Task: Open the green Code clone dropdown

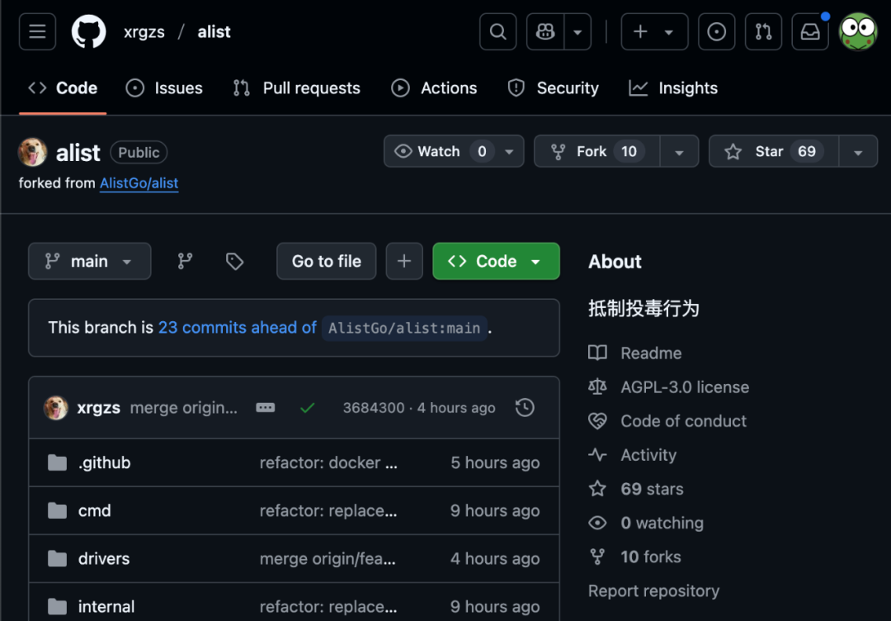Action: tap(496, 261)
